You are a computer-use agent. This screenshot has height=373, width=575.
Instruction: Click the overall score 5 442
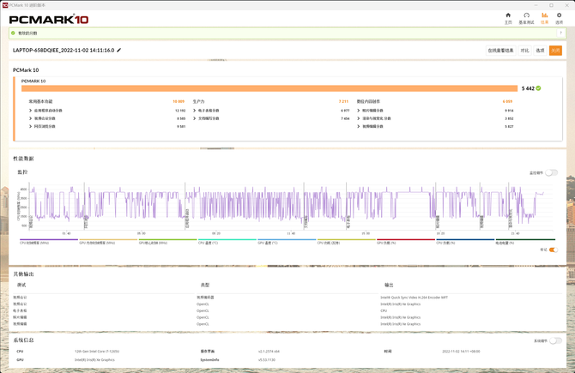click(528, 88)
